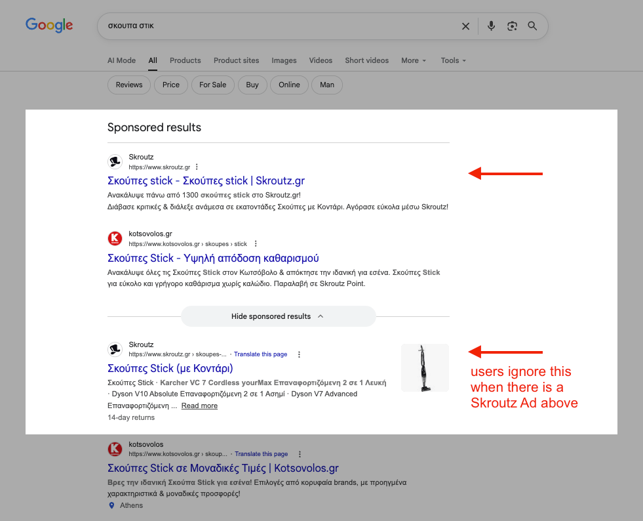The image size is (643, 521).
Task: Click the Skroutz favicon in sponsored result
Action: coord(115,162)
